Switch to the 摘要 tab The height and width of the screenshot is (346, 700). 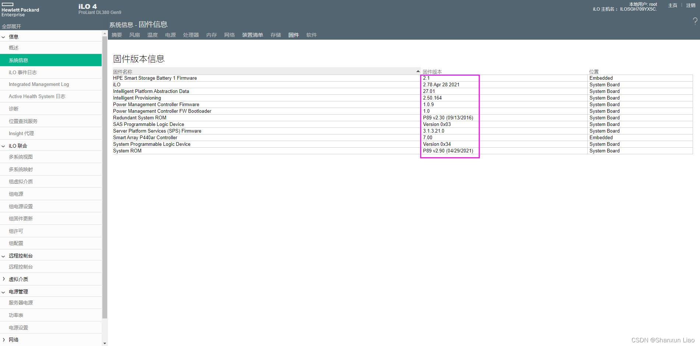point(117,35)
